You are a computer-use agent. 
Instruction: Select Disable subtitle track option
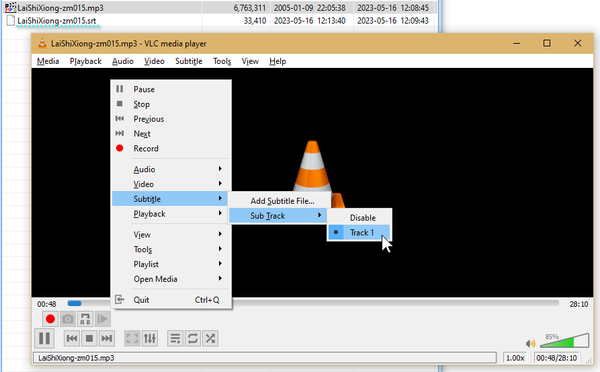(359, 218)
